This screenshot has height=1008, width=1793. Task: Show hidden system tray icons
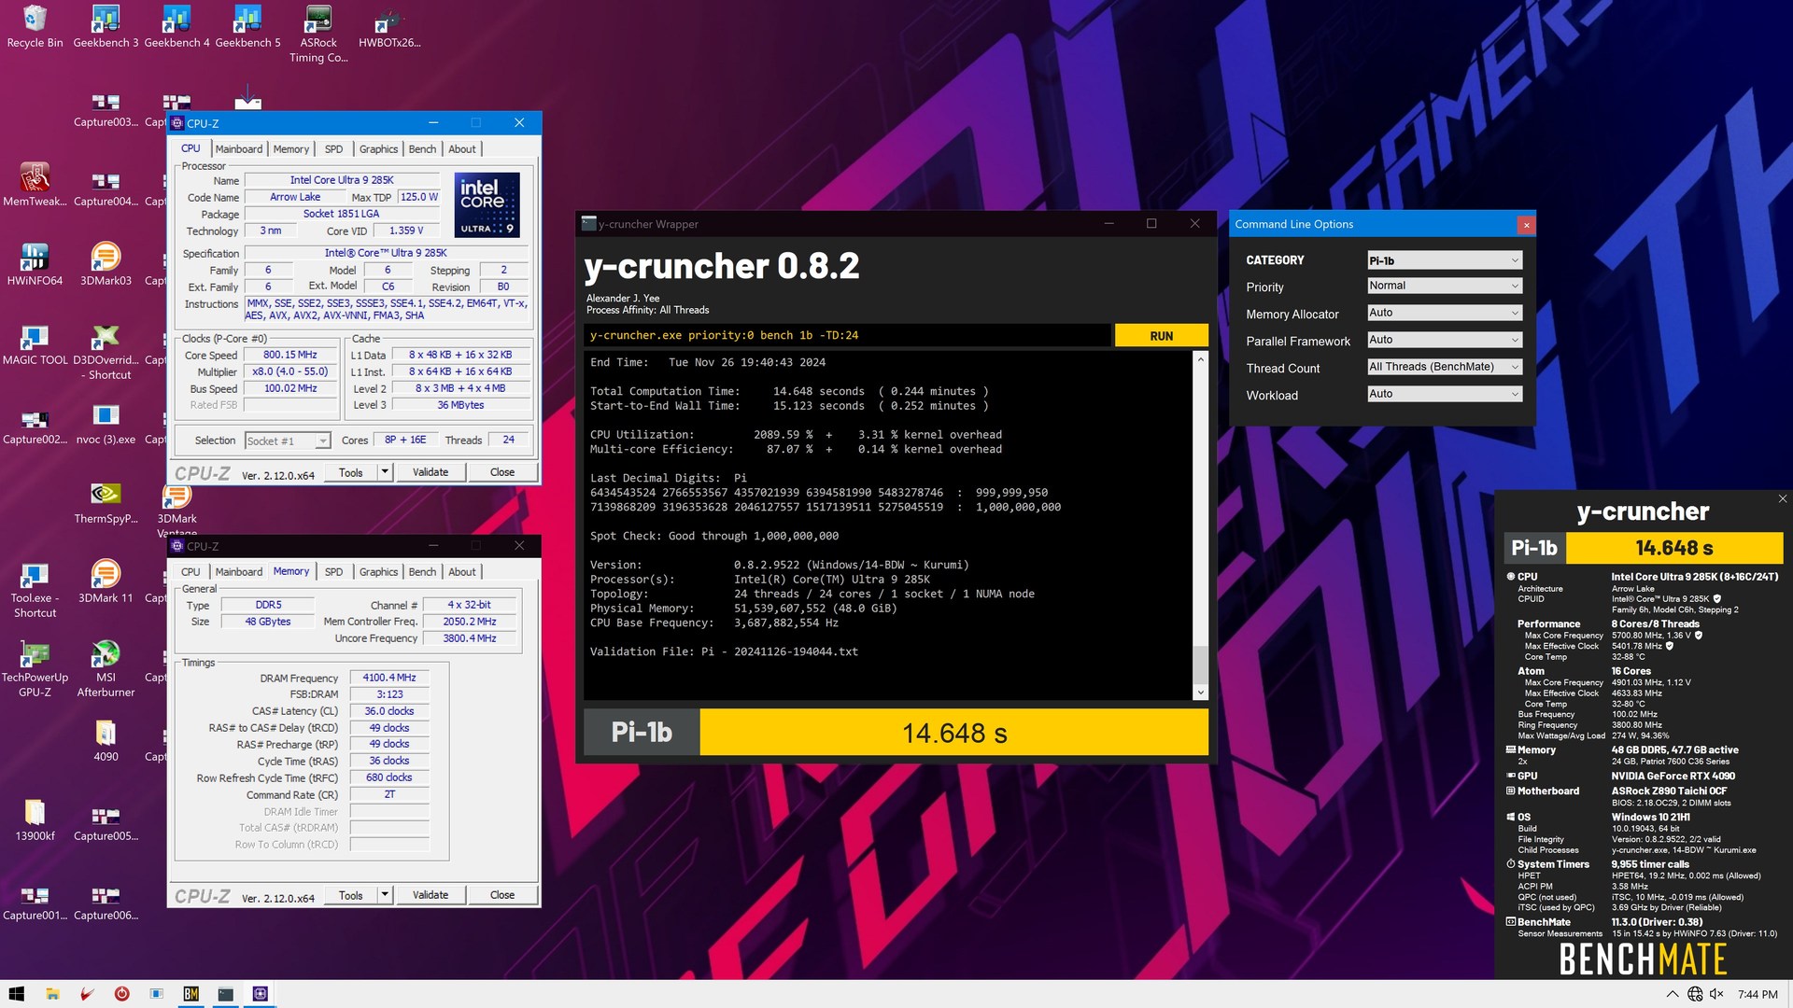click(x=1673, y=994)
